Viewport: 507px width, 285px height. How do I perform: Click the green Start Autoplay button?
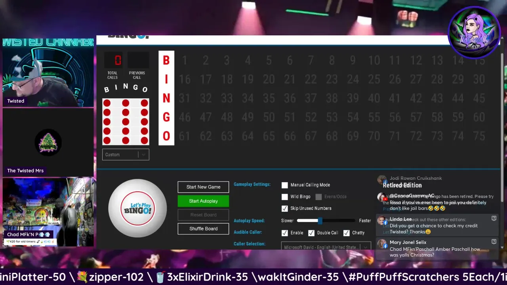coord(203,201)
